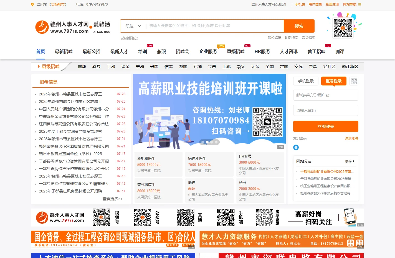
Task: Open the 职位 search type dropdown
Action: tap(133, 26)
